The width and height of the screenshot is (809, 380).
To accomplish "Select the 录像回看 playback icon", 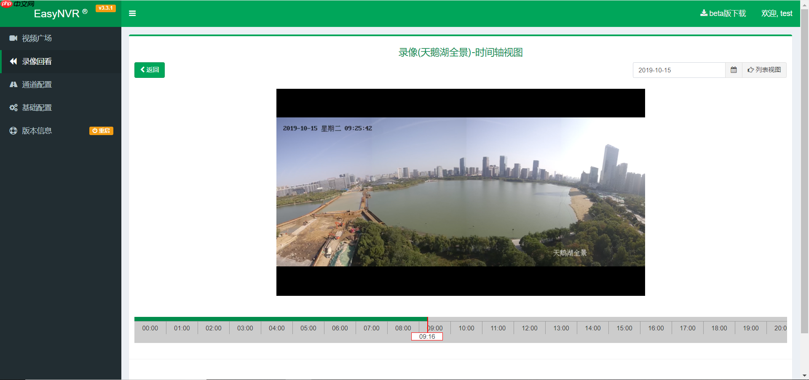I will [x=13, y=61].
